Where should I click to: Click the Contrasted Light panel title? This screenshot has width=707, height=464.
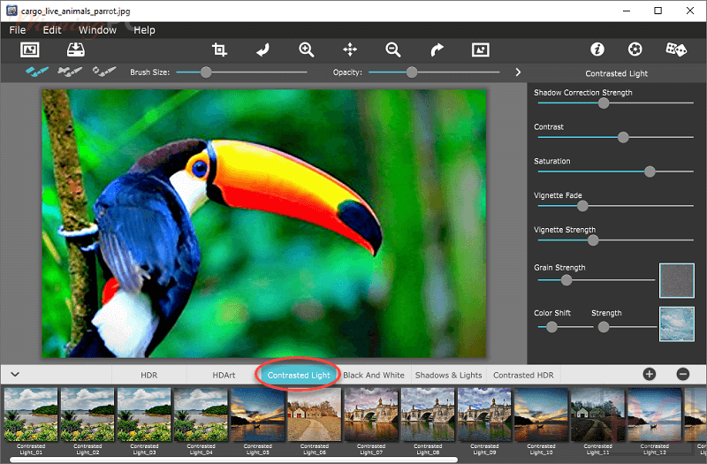point(616,73)
